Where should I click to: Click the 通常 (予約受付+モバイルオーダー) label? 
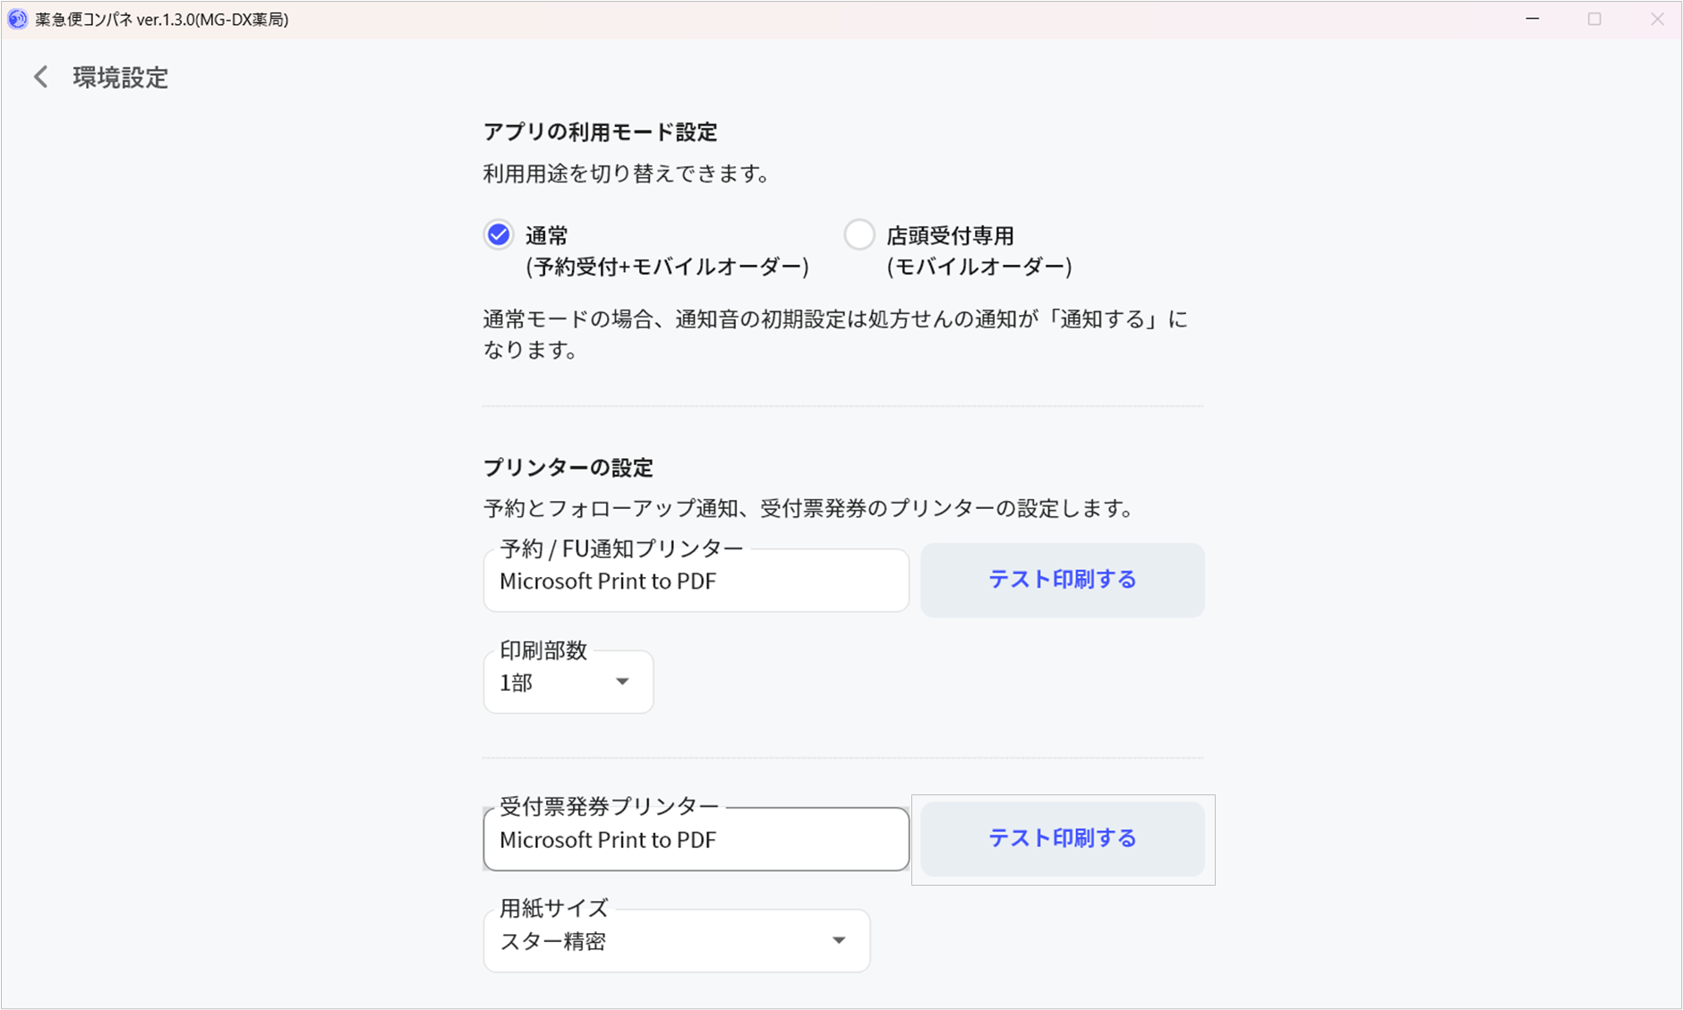click(x=666, y=250)
